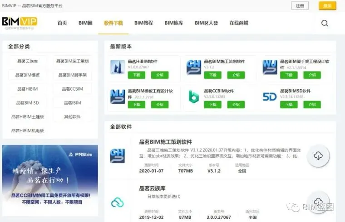This screenshot has height=222, width=345.
Task: Select the 品茗BIM脚手架 category
Action: coord(72,75)
